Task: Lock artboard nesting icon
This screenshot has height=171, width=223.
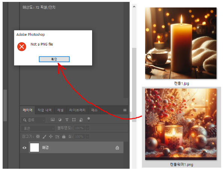Action: (x=57, y=137)
